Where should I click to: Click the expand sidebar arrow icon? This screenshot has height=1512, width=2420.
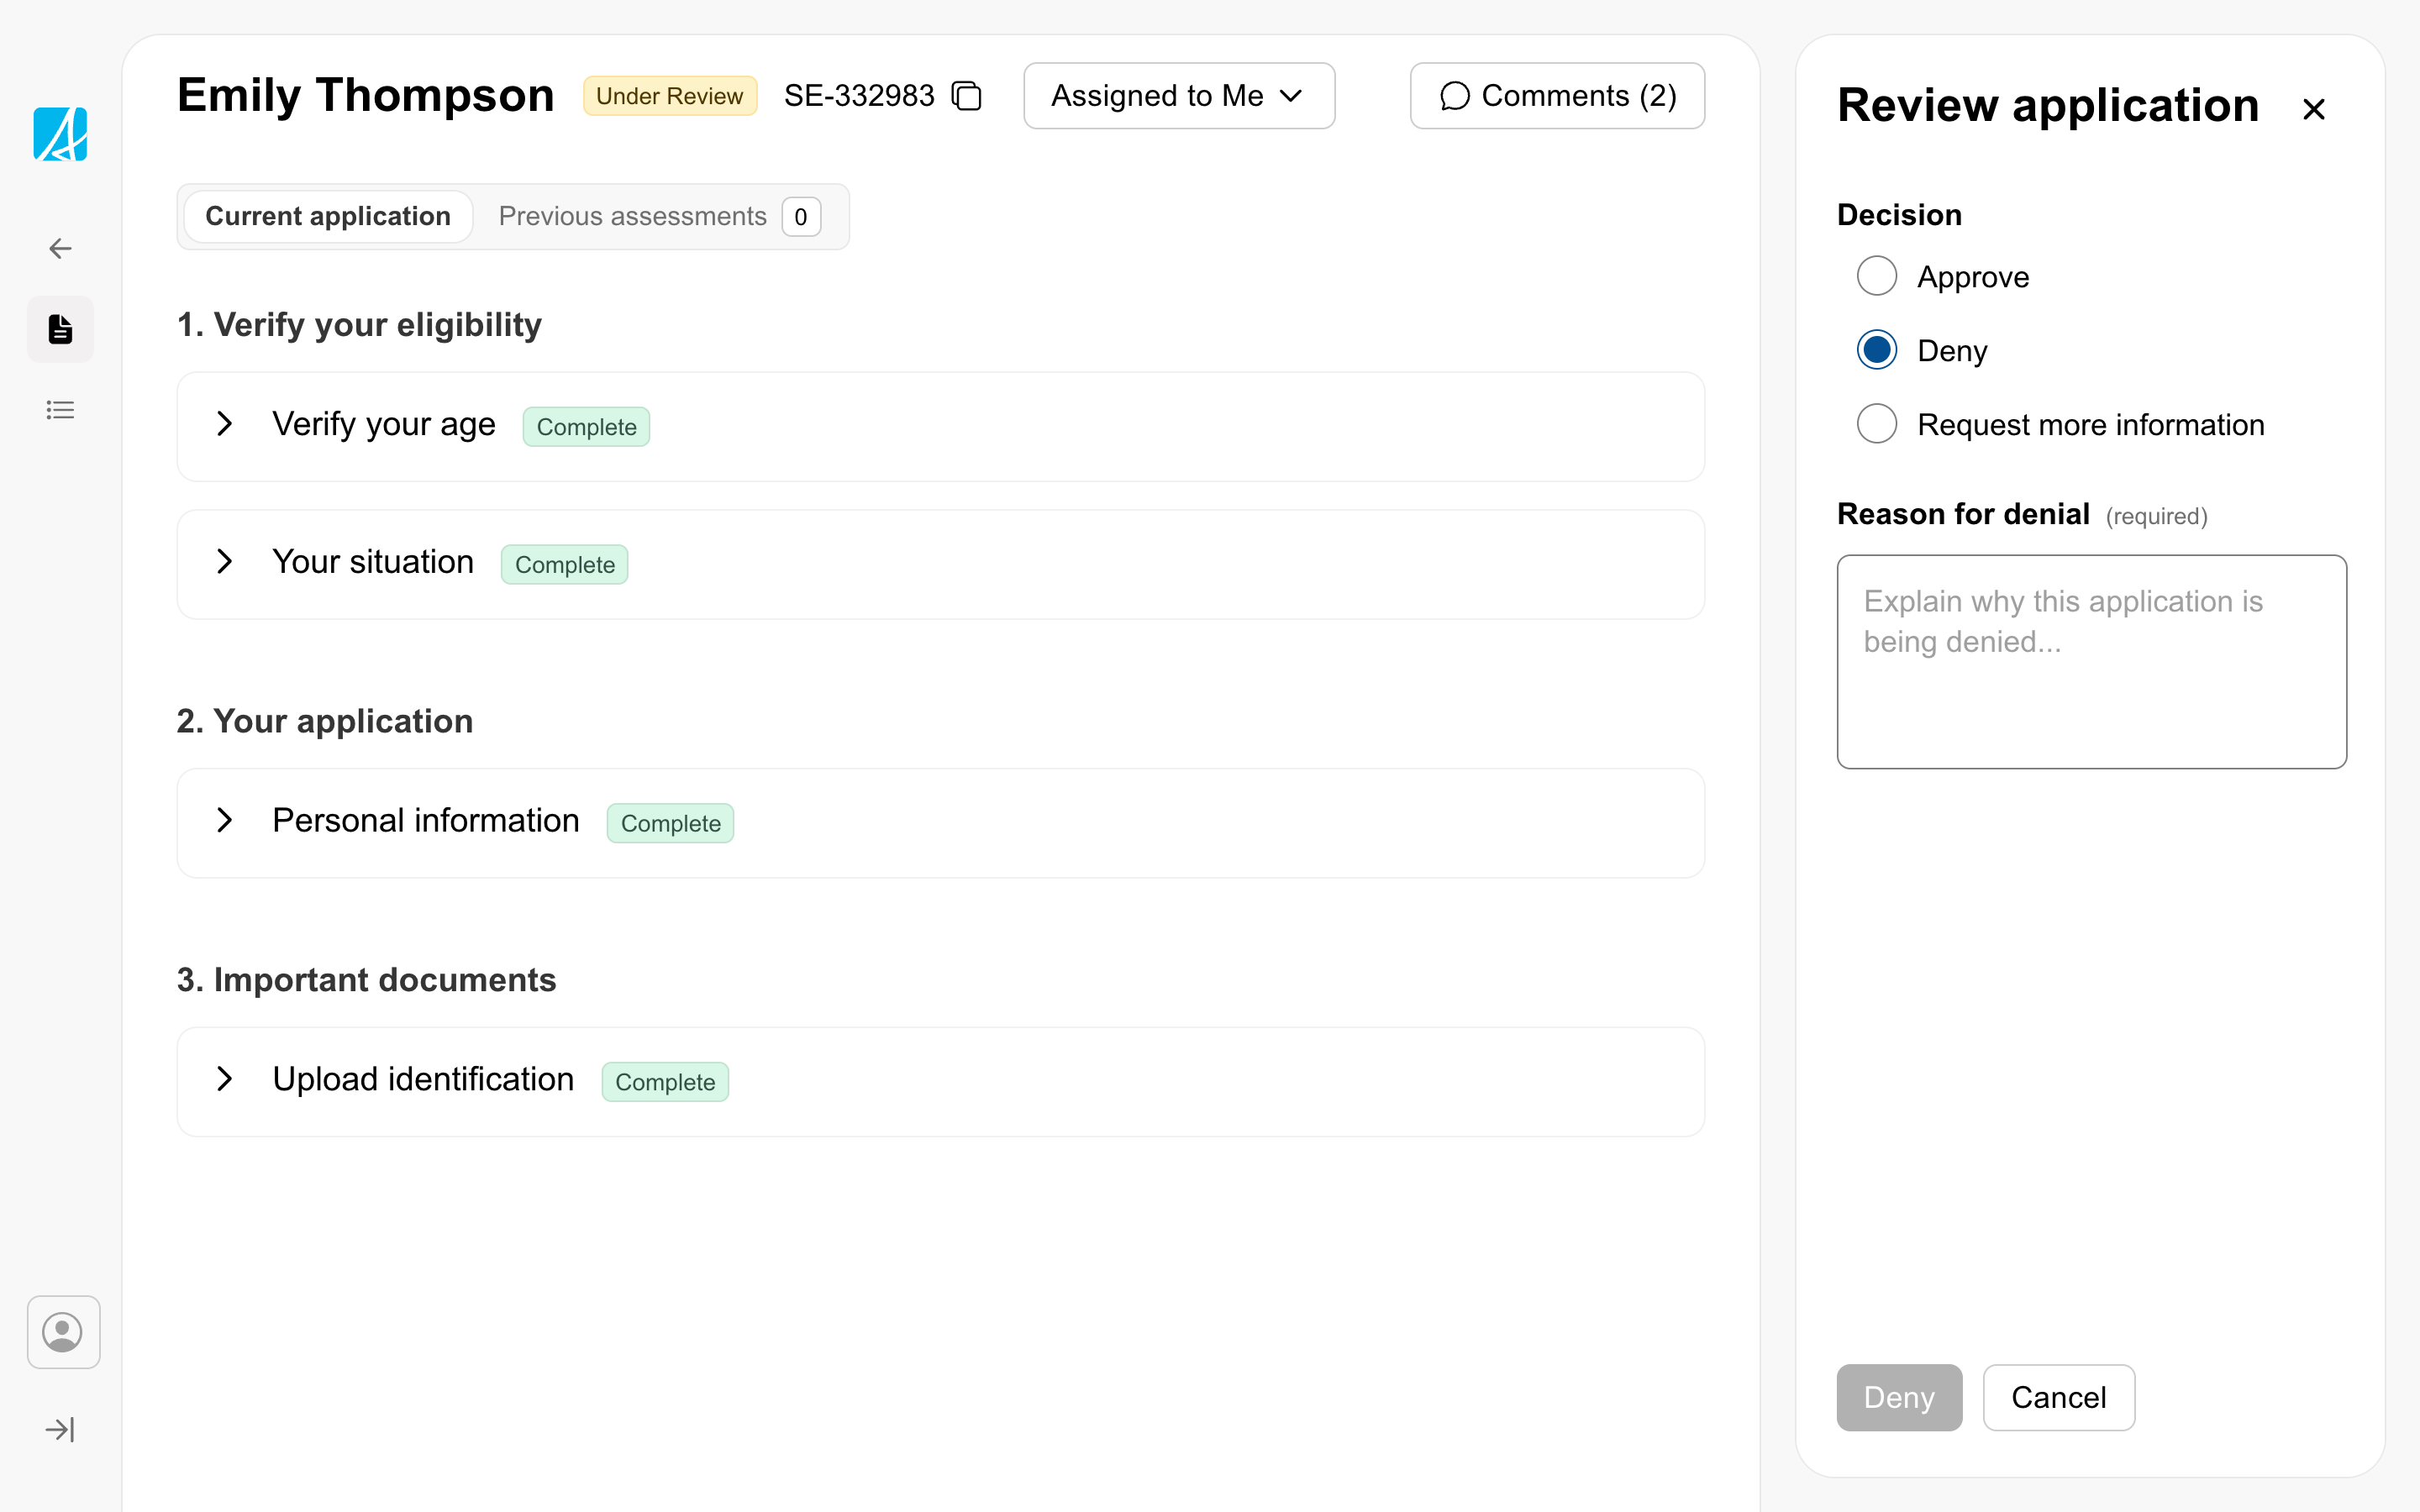60,1429
